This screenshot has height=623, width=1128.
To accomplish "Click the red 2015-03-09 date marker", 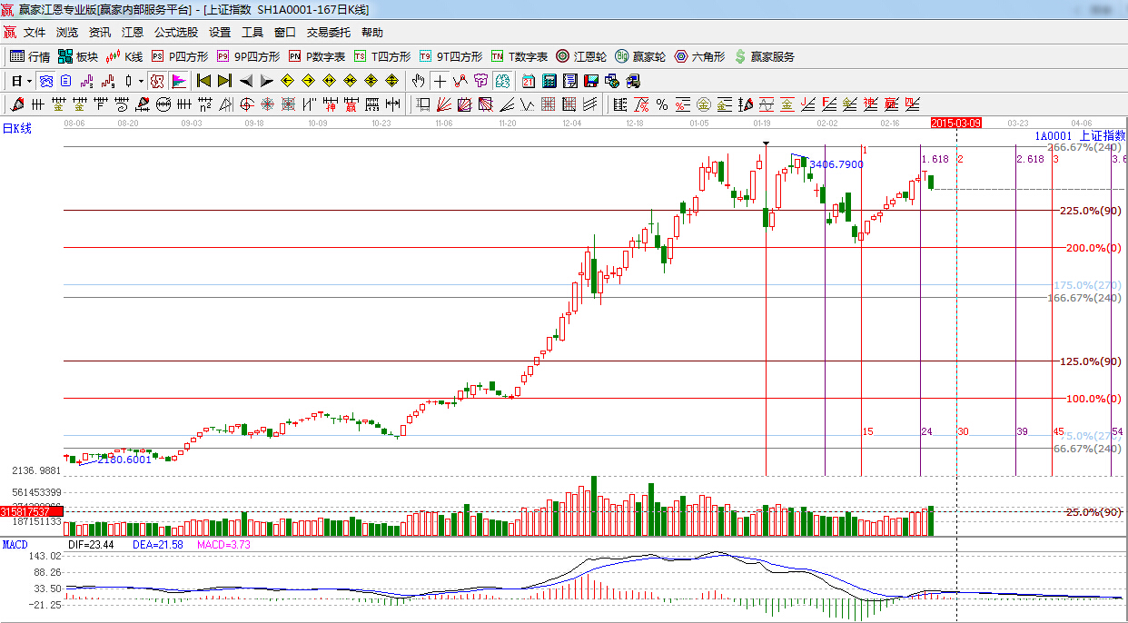I will pyautogui.click(x=956, y=122).
